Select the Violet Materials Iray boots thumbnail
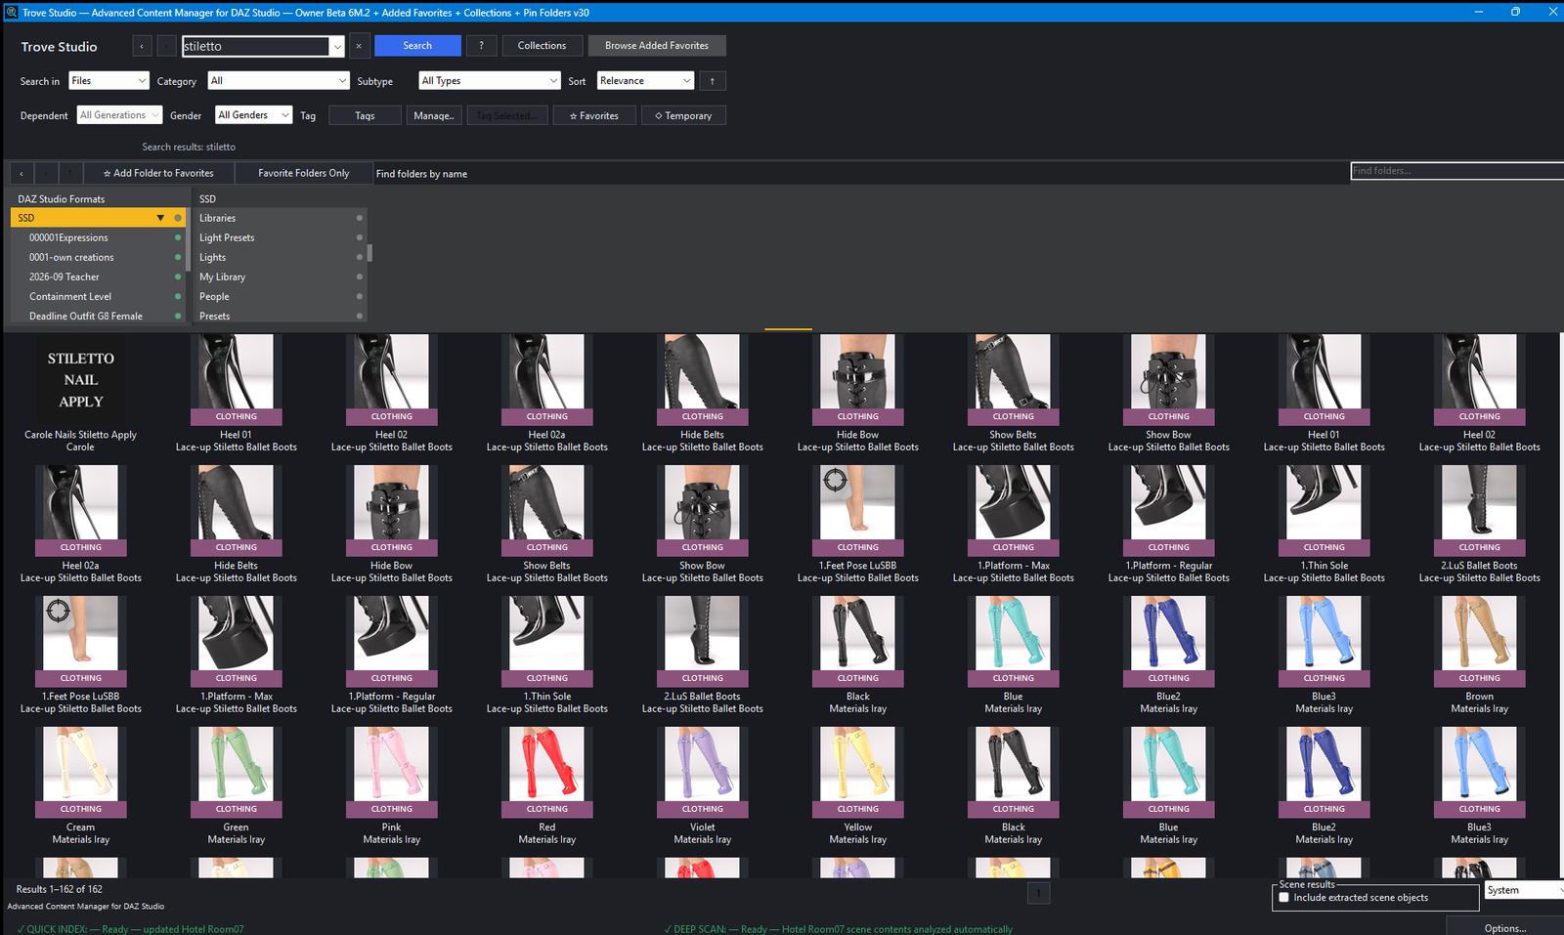This screenshot has height=935, width=1564. click(x=702, y=771)
